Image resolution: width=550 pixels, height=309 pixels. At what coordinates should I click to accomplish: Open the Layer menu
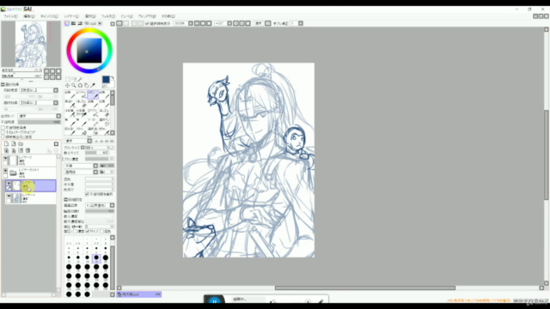(x=71, y=16)
